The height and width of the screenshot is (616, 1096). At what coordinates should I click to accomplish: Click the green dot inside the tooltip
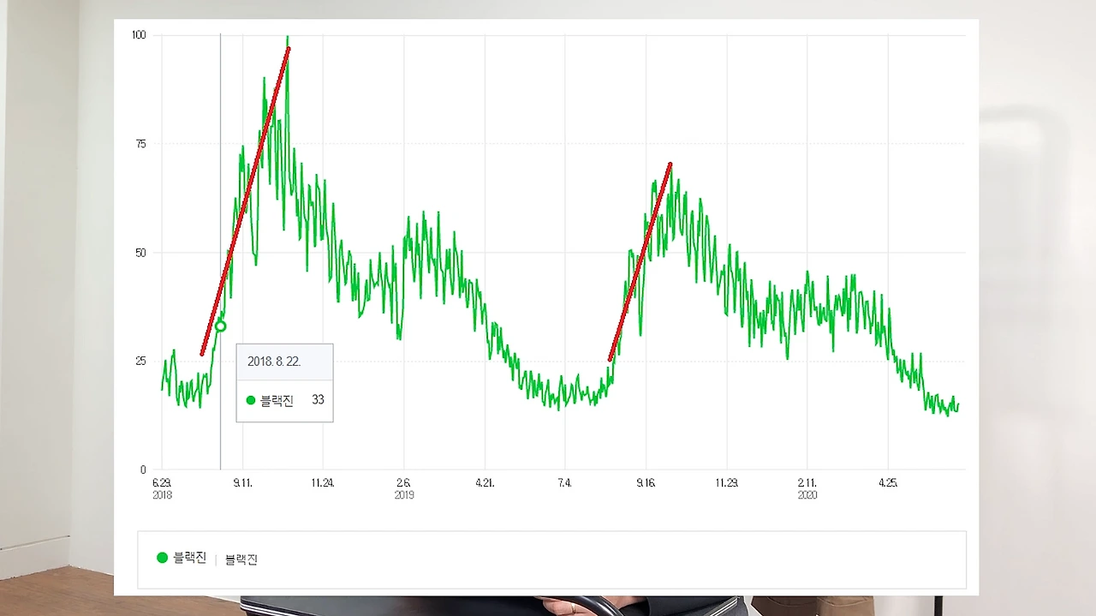(251, 400)
